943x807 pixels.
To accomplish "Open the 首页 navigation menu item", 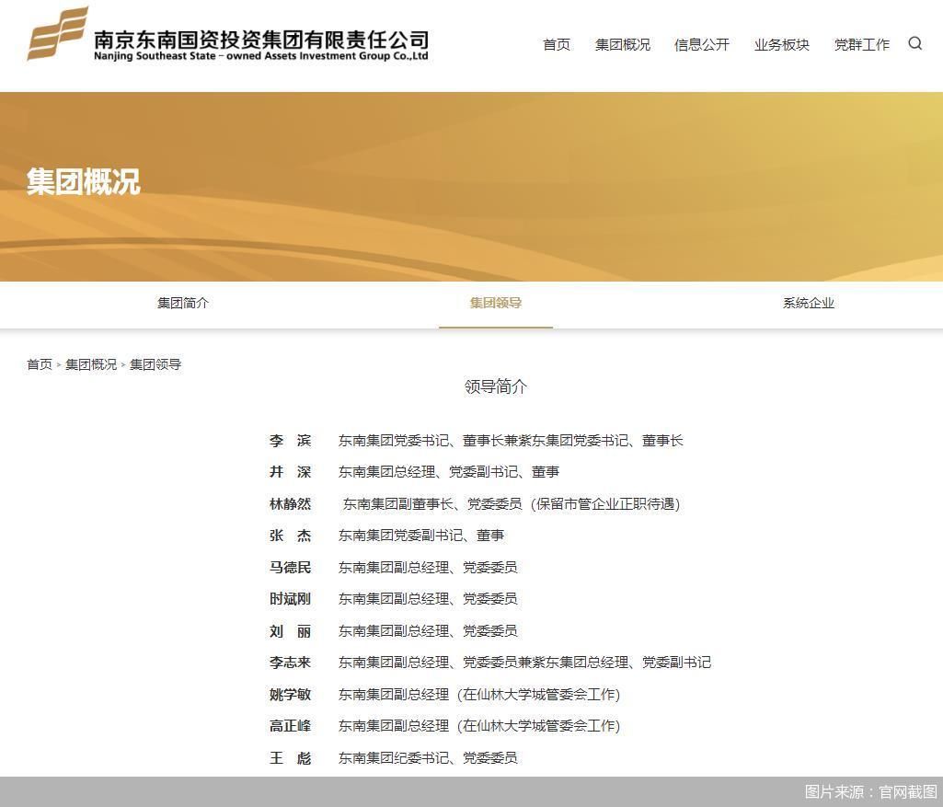I will [x=556, y=44].
